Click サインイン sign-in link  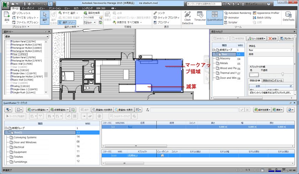point(251,4)
